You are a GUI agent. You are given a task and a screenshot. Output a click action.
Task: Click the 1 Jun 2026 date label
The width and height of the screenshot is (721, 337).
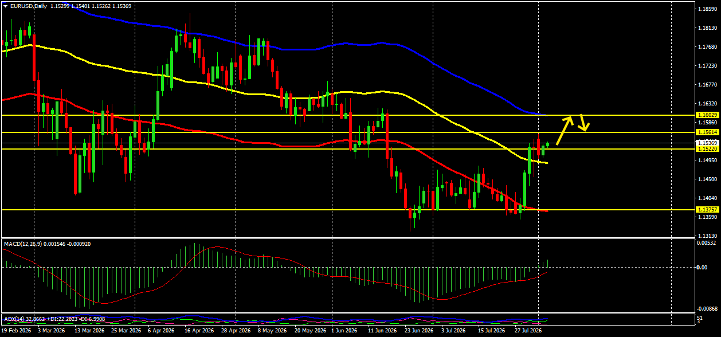point(346,331)
